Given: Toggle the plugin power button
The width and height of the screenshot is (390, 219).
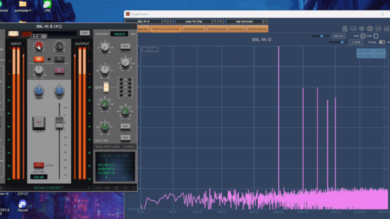Looking at the screenshot, I should coord(13,33).
